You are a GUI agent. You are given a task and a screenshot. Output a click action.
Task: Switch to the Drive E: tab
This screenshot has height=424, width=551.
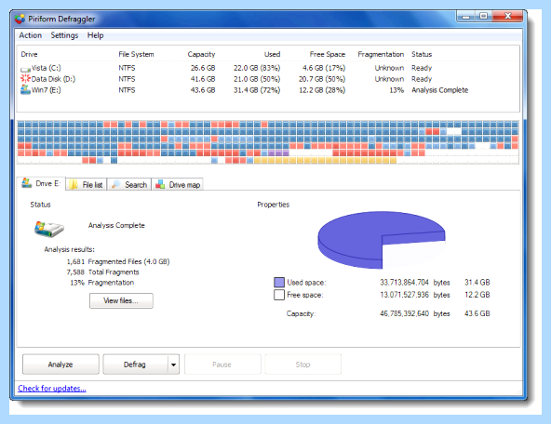41,183
